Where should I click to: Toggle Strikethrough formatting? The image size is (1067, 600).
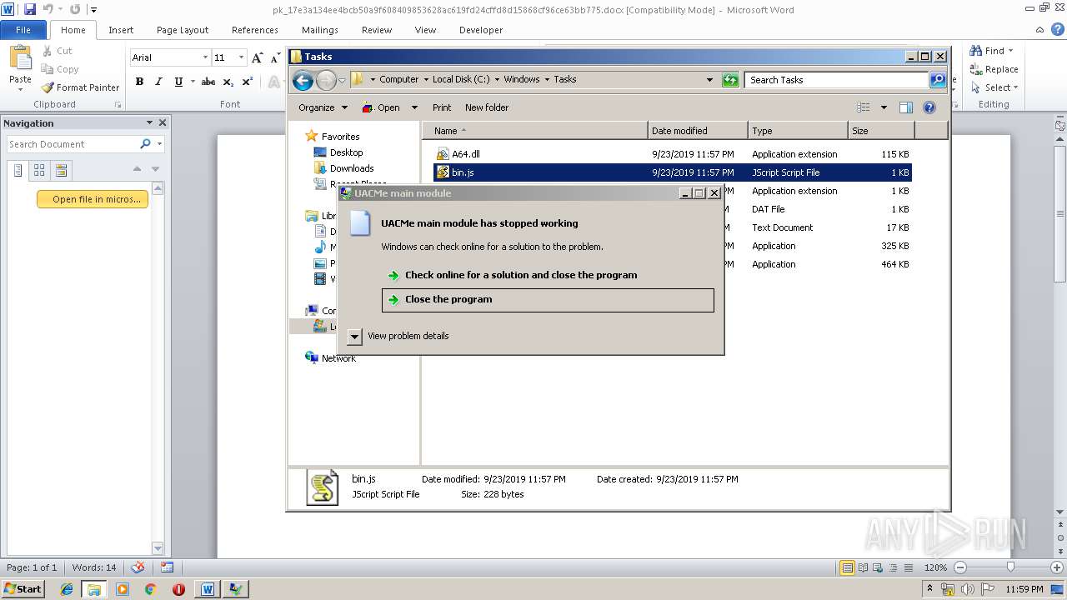[x=208, y=82]
